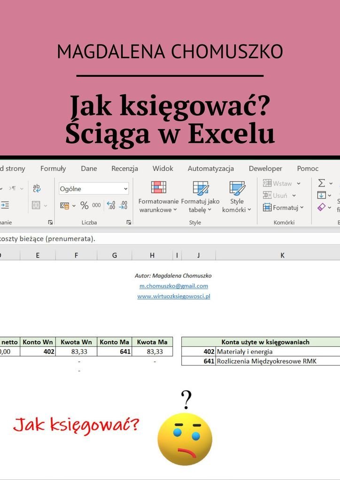
Task: Click the accounting number format icon
Action: coord(65,205)
